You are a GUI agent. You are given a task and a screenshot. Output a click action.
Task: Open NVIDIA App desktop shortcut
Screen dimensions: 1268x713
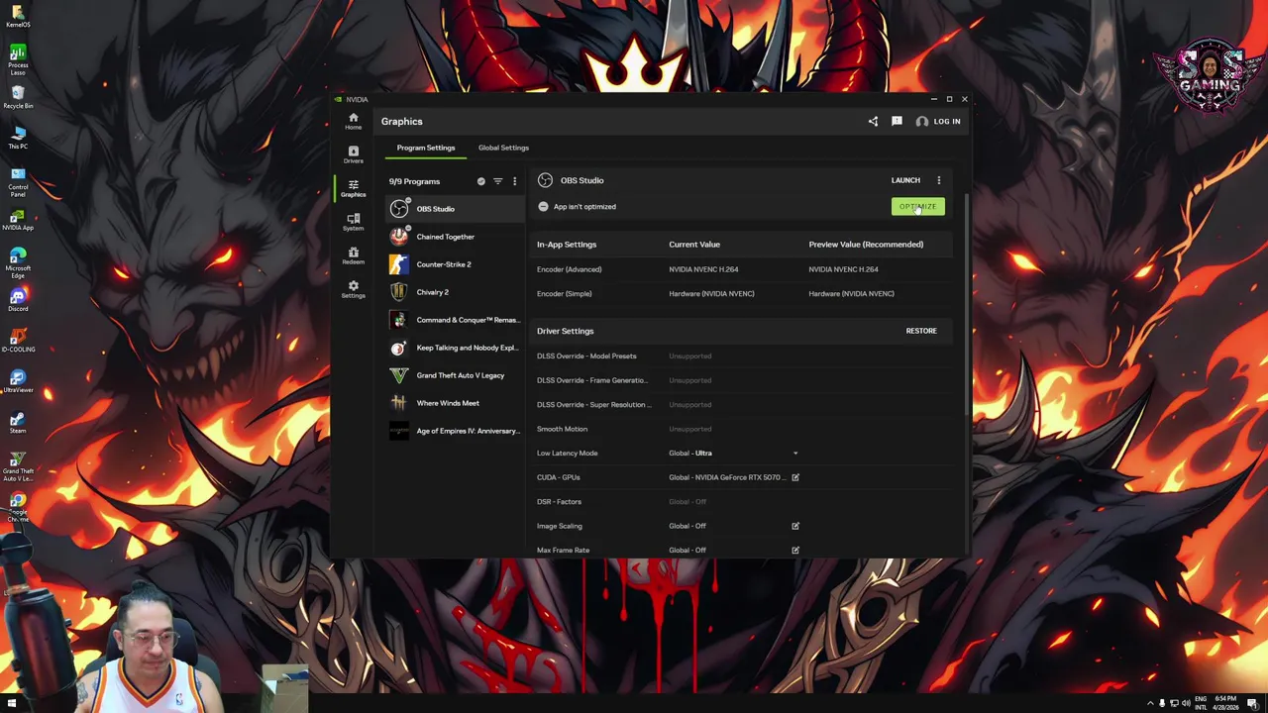(18, 219)
